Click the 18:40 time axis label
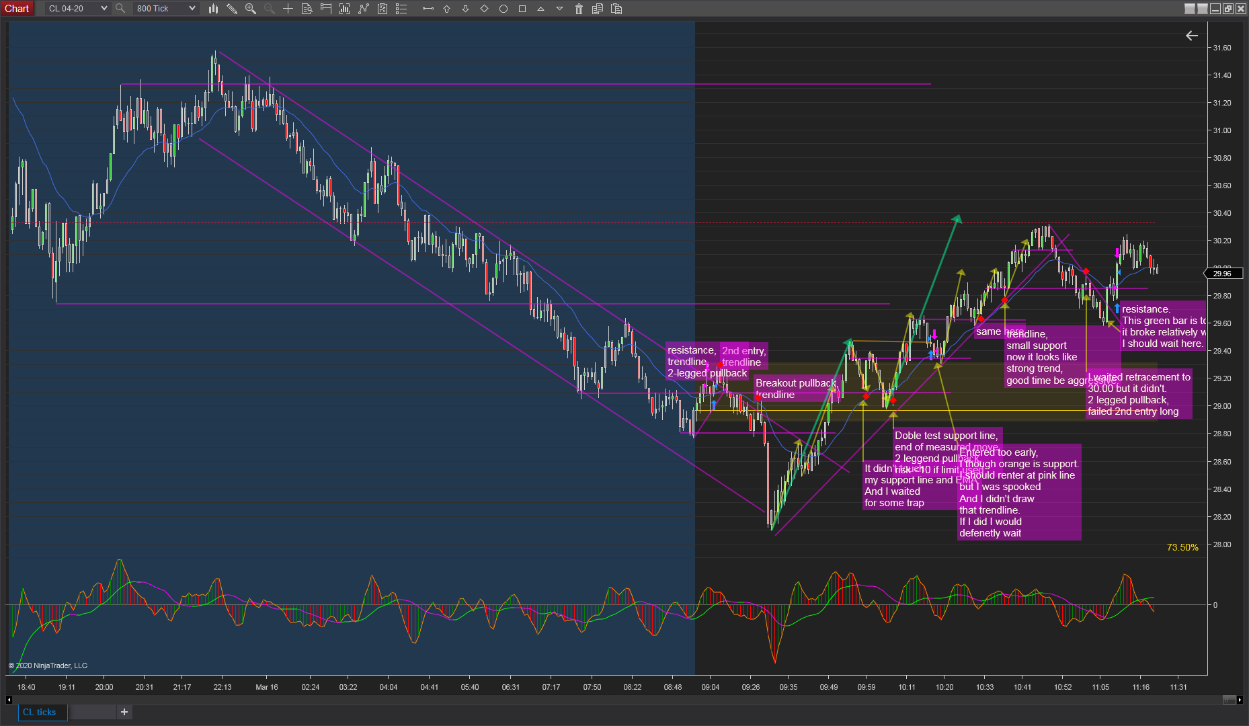This screenshot has height=726, width=1249. 26,687
